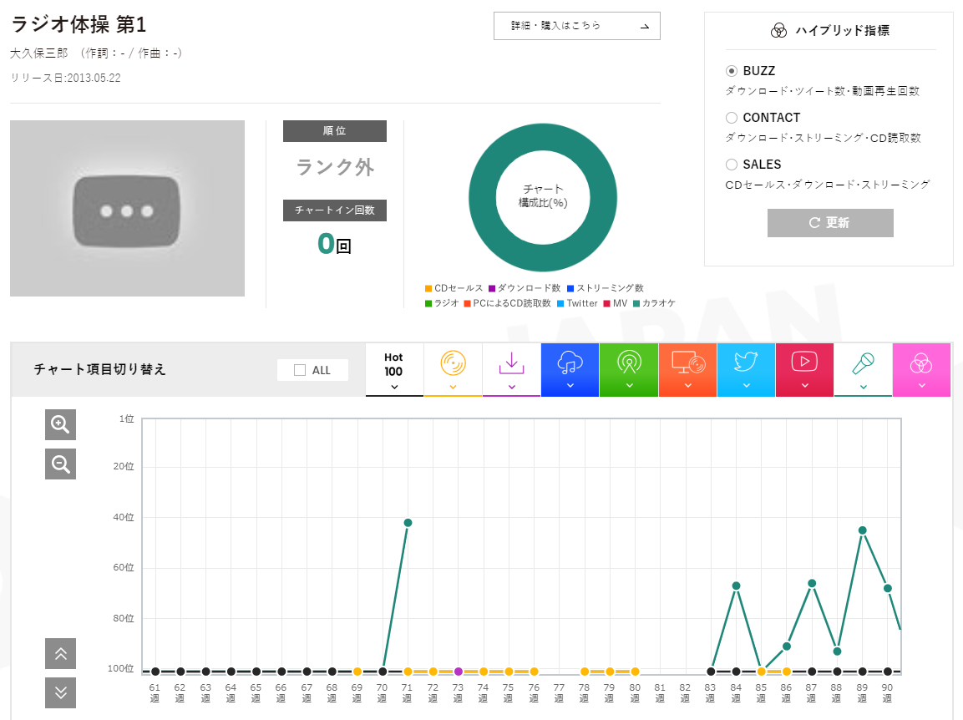Click the video thumbnail placeholder
Viewport: 963px width, 720px height.
click(x=127, y=208)
